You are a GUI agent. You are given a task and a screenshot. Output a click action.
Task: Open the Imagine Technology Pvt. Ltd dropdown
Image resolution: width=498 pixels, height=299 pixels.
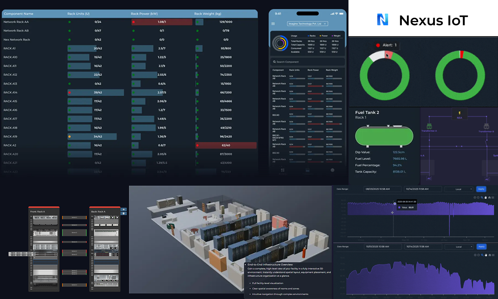pos(307,24)
